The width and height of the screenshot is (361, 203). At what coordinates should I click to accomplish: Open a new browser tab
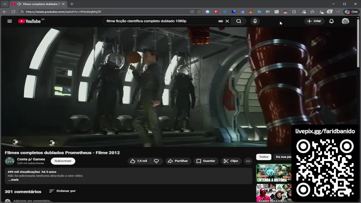point(72,4)
